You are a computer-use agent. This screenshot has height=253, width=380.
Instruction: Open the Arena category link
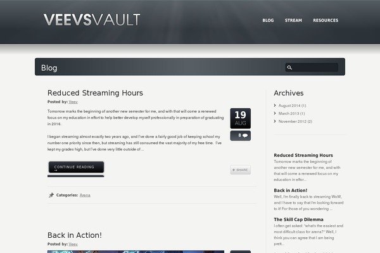(x=85, y=195)
